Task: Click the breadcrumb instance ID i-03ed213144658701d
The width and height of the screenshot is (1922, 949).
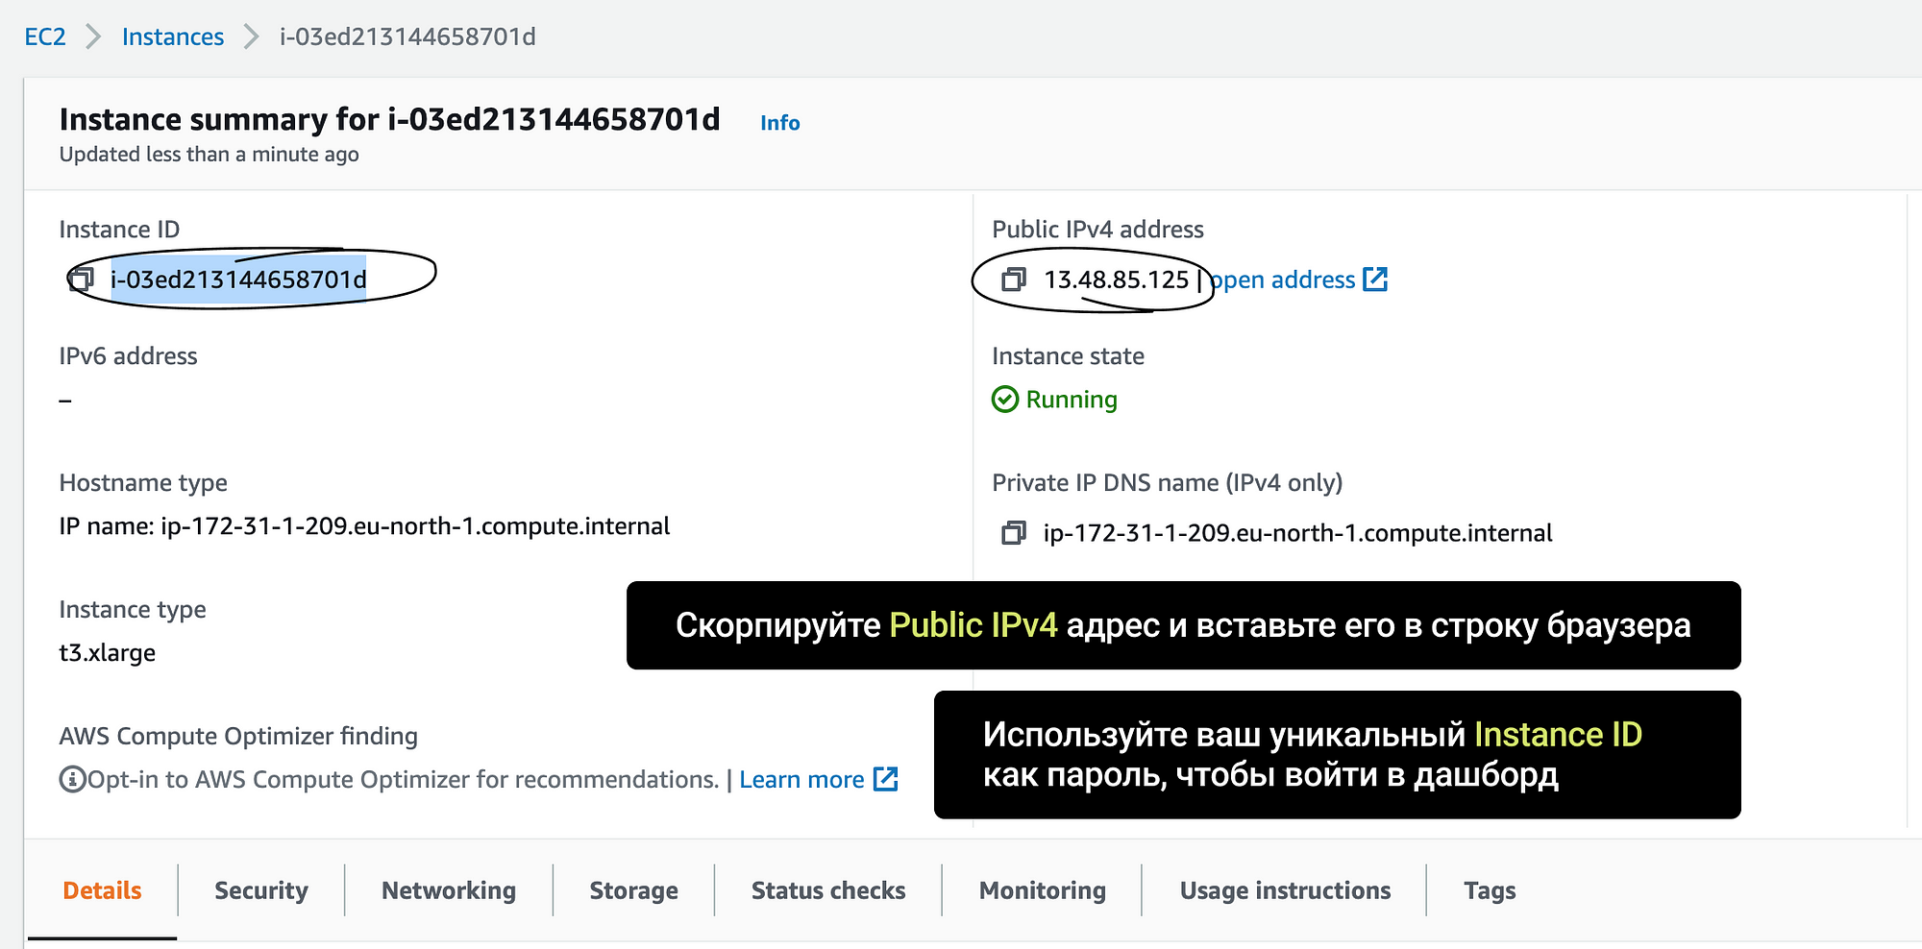Action: (x=407, y=36)
